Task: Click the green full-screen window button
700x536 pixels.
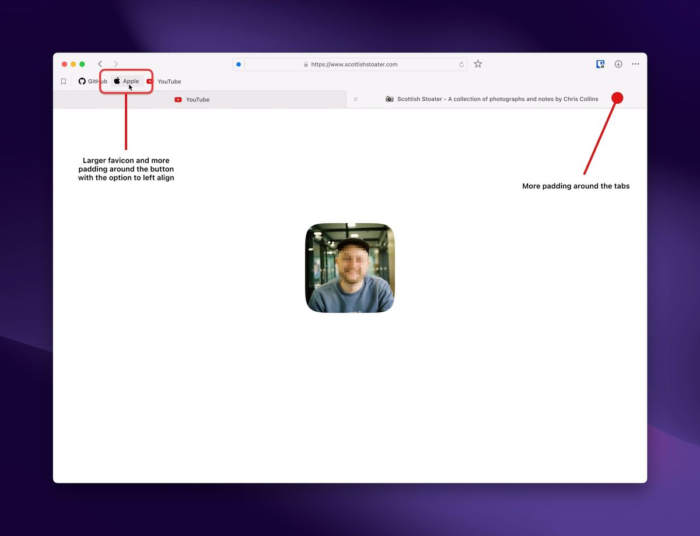Action: click(82, 64)
